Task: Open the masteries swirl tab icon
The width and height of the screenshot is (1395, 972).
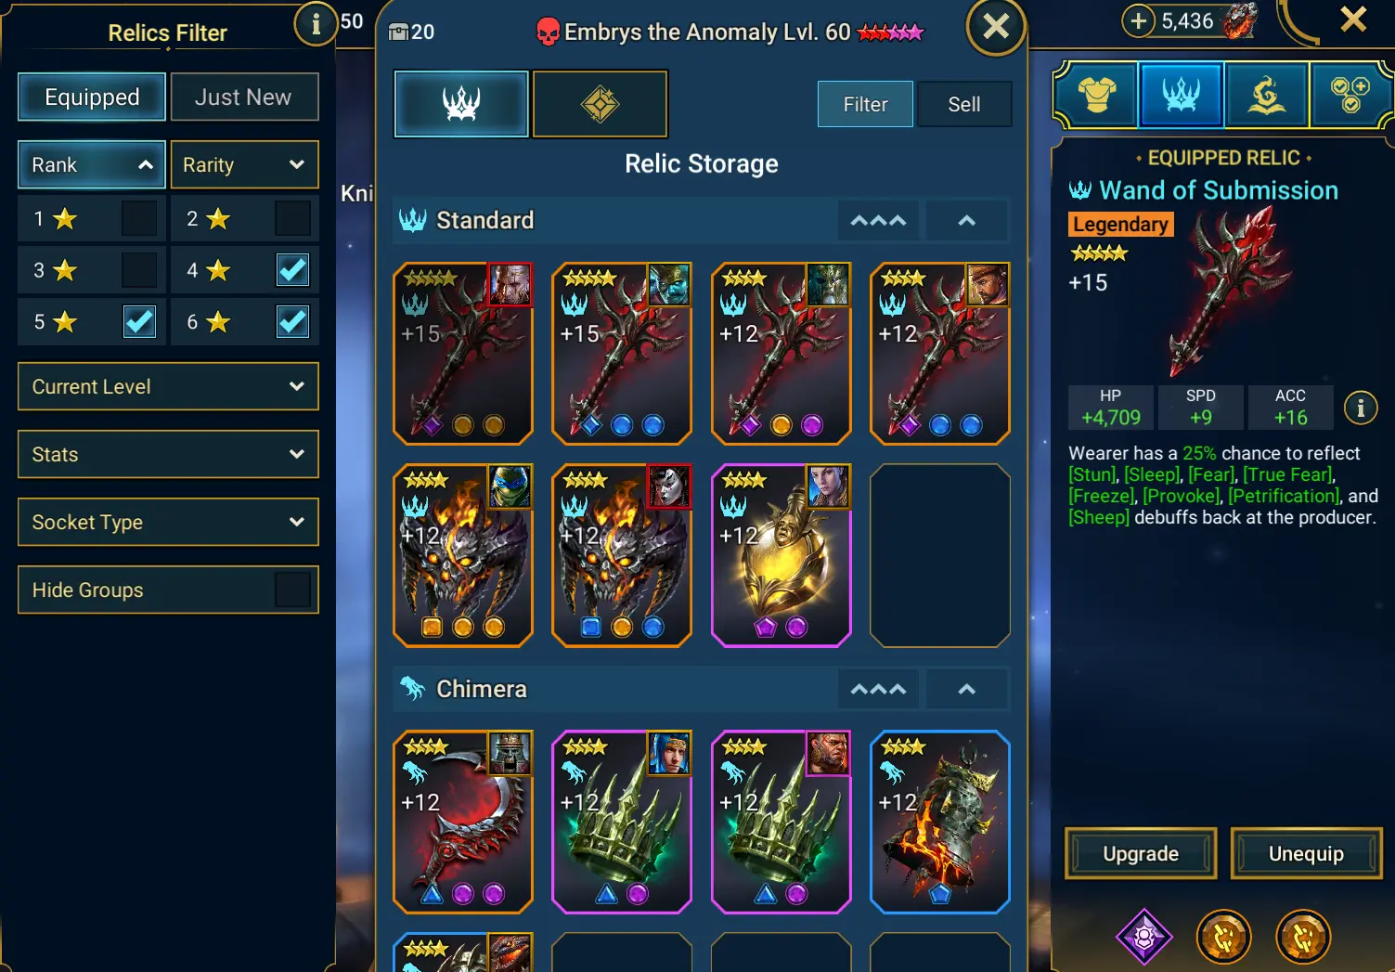Action: [1266, 95]
